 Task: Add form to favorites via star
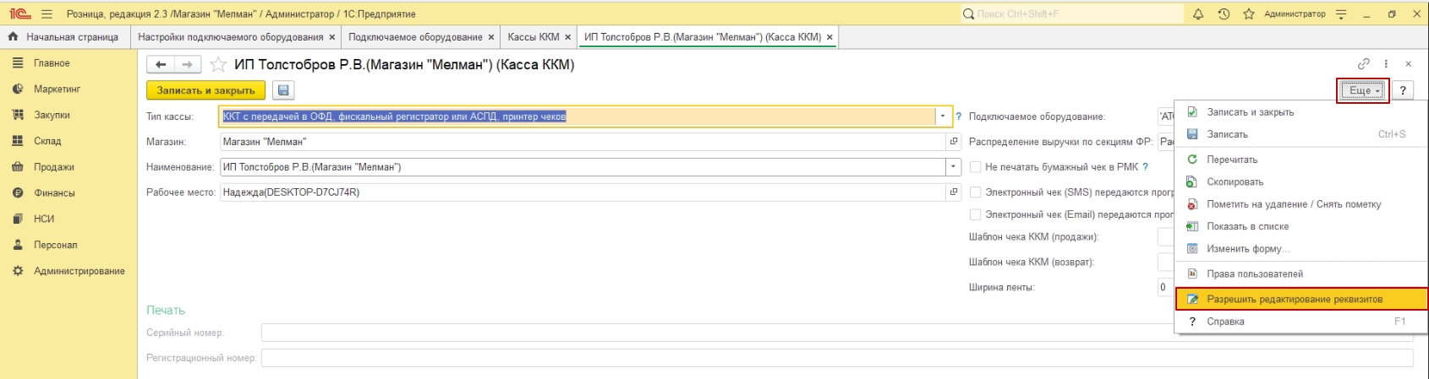(x=218, y=64)
